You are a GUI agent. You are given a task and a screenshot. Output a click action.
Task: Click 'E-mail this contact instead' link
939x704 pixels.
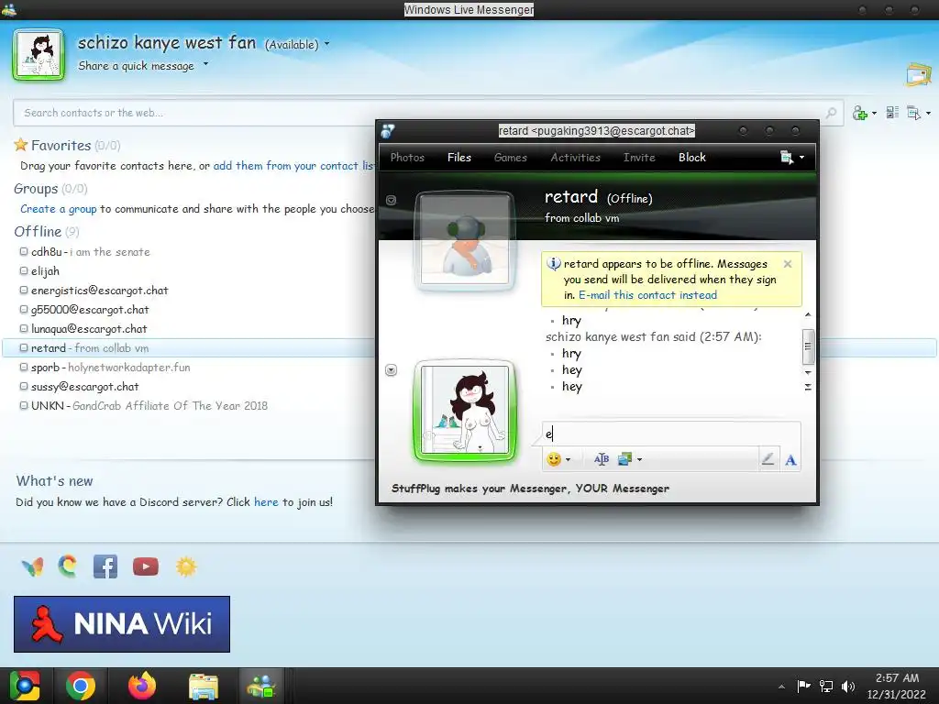pyautogui.click(x=647, y=295)
